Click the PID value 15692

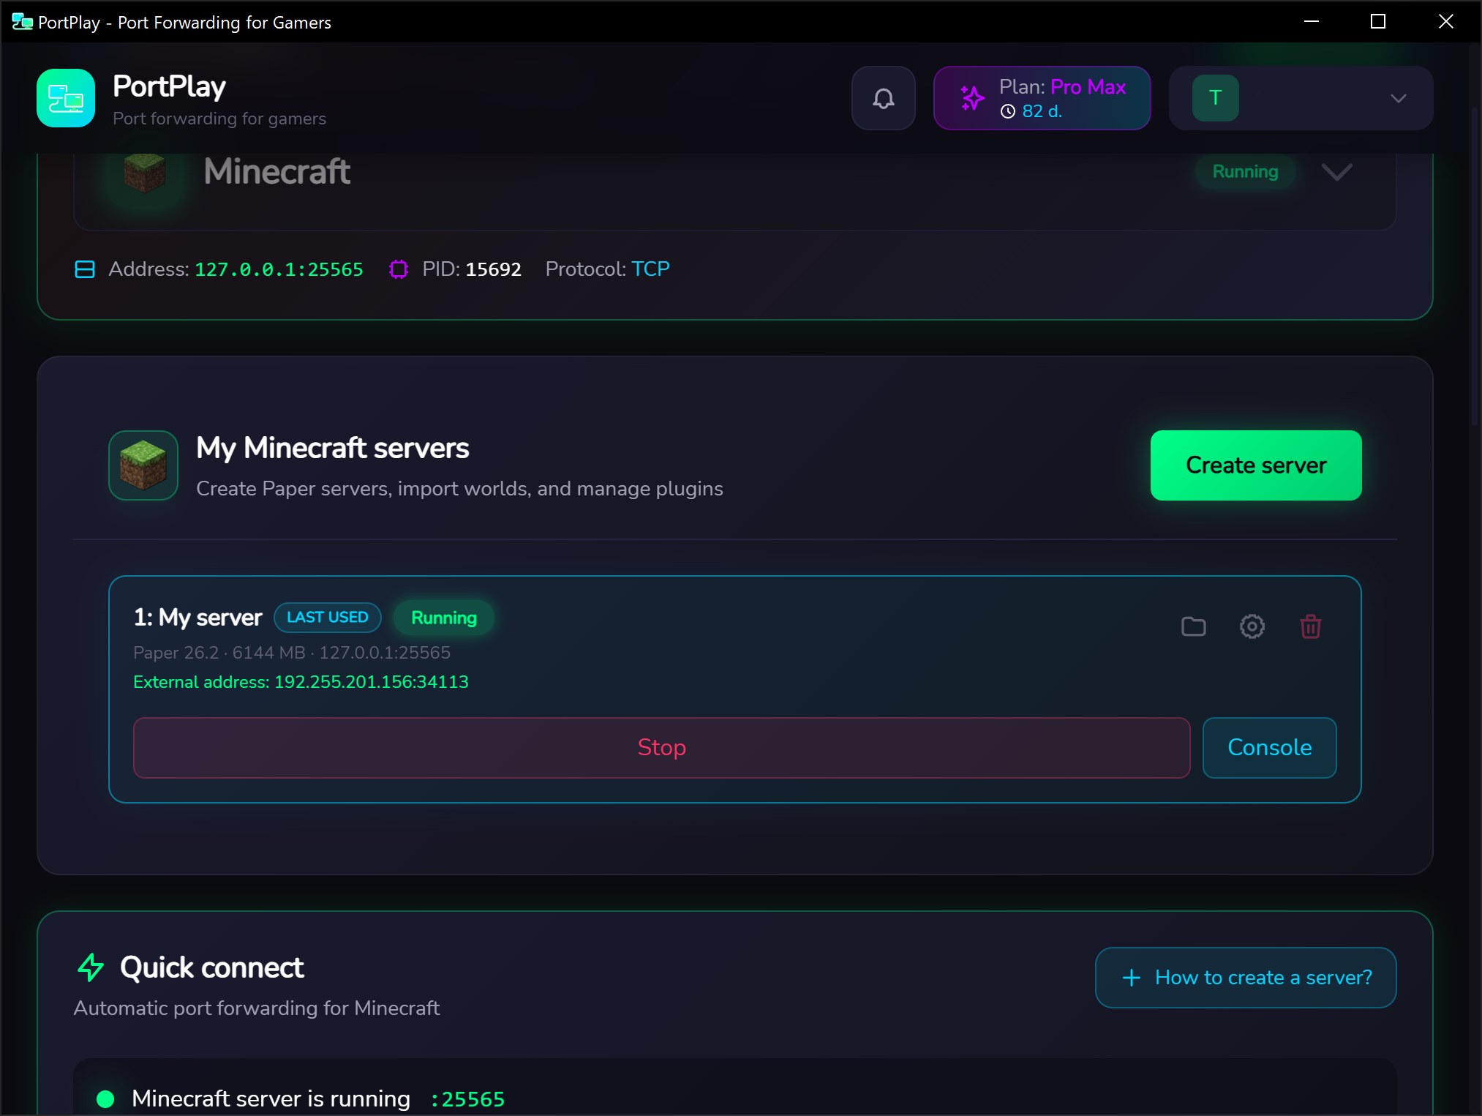click(494, 269)
